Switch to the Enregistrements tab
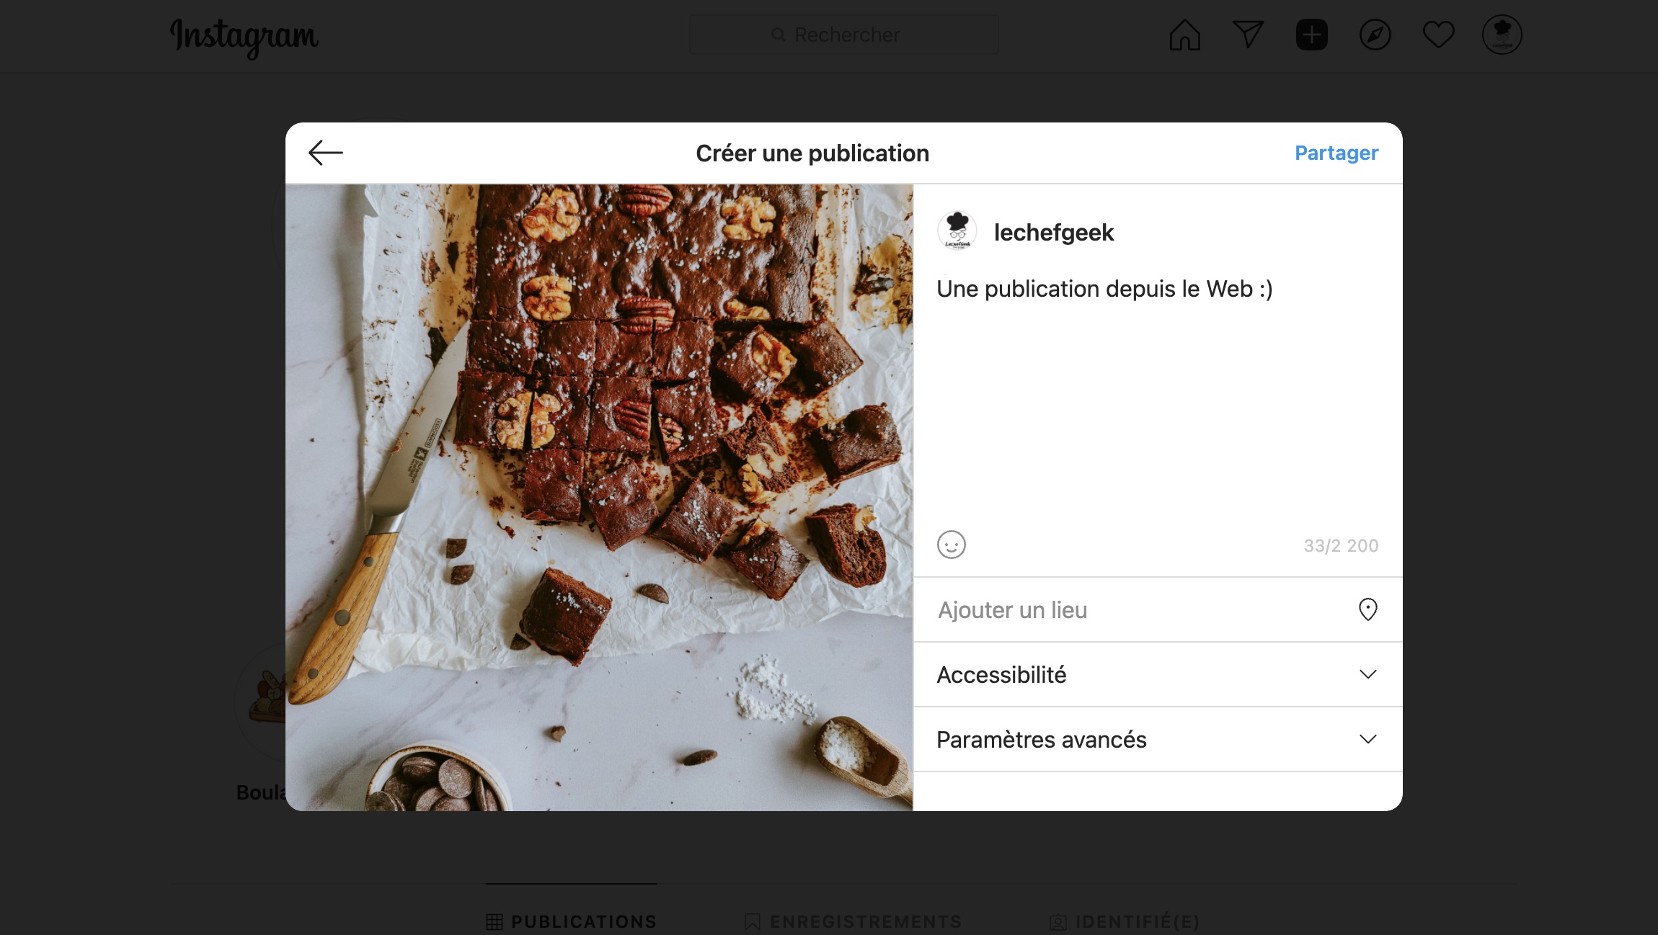The height and width of the screenshot is (935, 1658). tap(854, 921)
